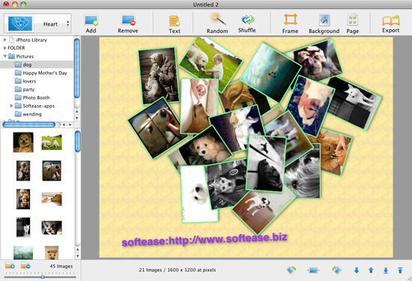
Task: Click the folder tree horizontal scroll-right arrow
Action: 70,124
